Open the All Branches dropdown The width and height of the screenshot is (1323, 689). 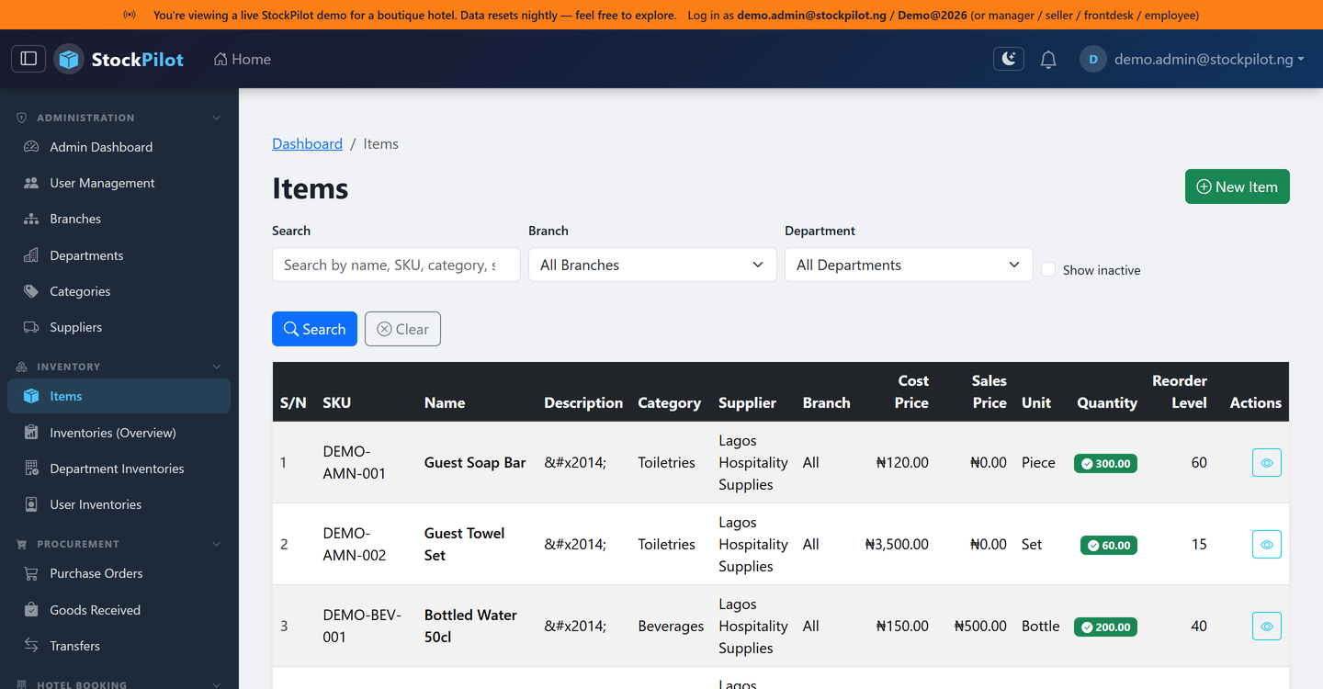pos(652,265)
